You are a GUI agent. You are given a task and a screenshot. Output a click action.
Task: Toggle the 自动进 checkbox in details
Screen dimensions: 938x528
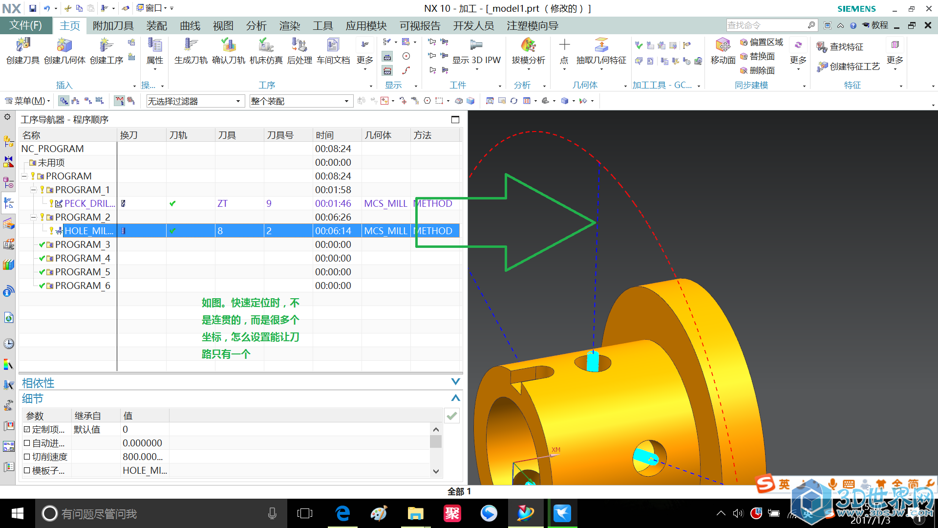coord(27,443)
